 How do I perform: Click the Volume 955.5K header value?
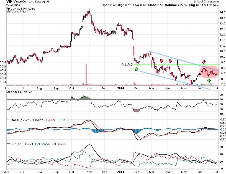tap(176, 5)
